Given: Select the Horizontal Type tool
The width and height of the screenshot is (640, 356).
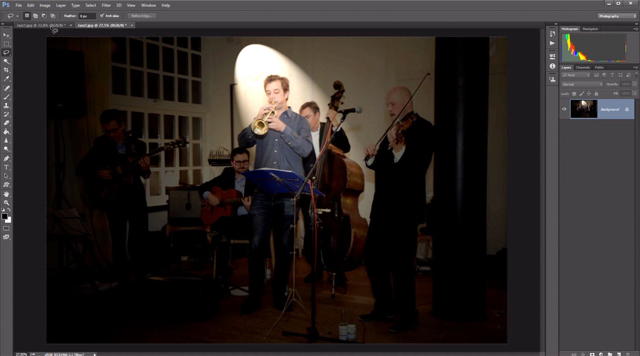Looking at the screenshot, I should [x=6, y=167].
